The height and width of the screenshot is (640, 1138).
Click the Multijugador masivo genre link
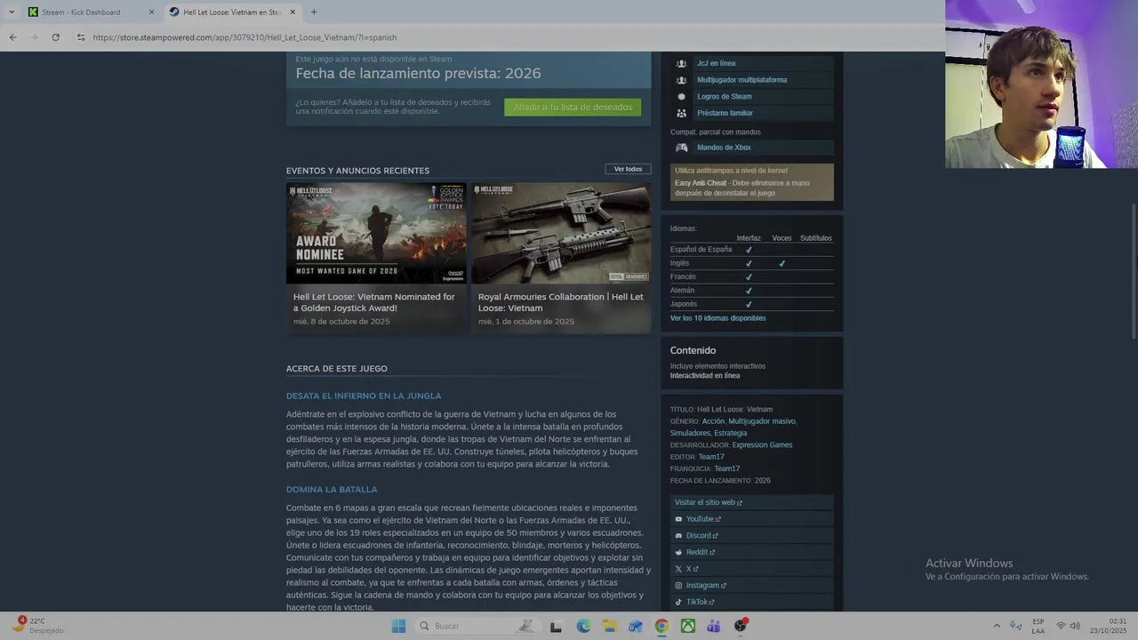point(762,421)
